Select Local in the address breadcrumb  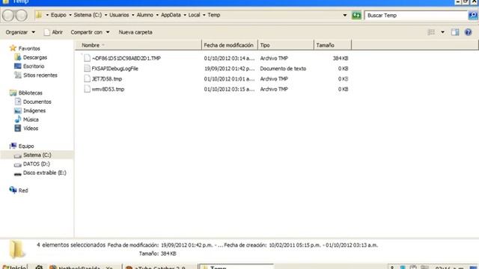[x=194, y=15]
